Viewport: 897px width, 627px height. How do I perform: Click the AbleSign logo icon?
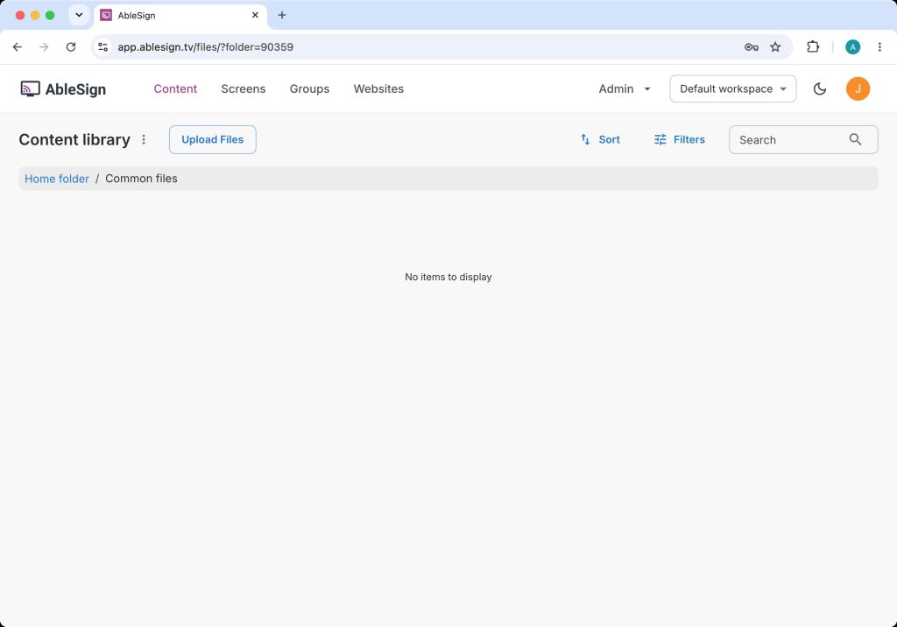click(30, 88)
